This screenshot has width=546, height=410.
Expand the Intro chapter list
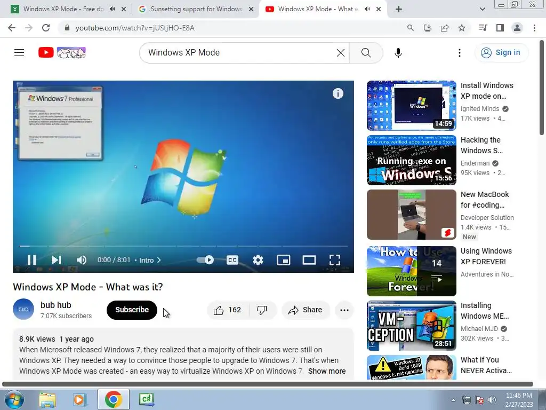tap(150, 260)
